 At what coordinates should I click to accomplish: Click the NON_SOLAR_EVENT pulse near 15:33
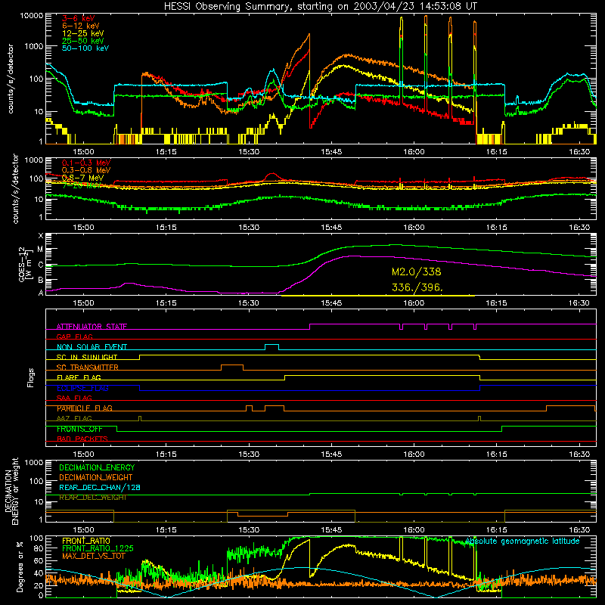pos(272,347)
